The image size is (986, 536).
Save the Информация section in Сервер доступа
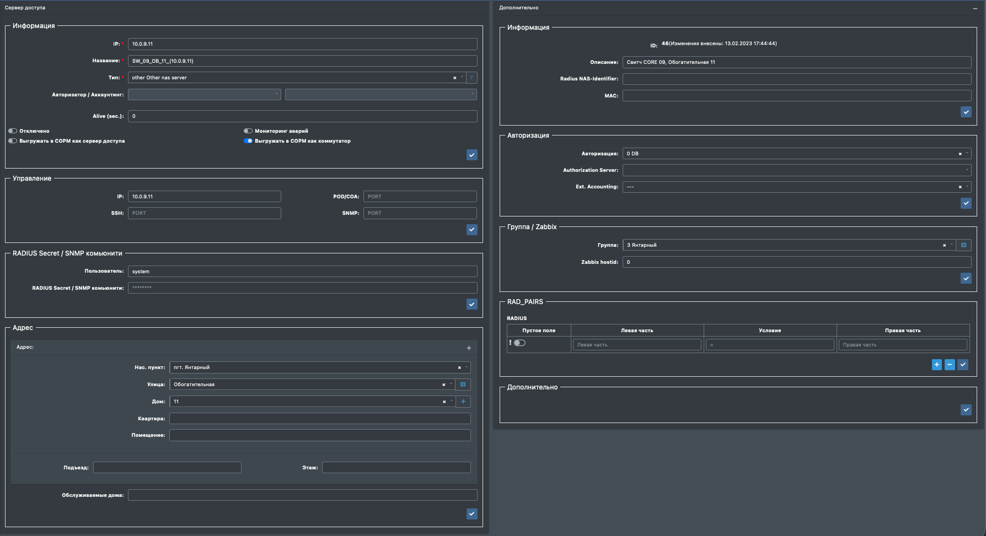(x=471, y=155)
